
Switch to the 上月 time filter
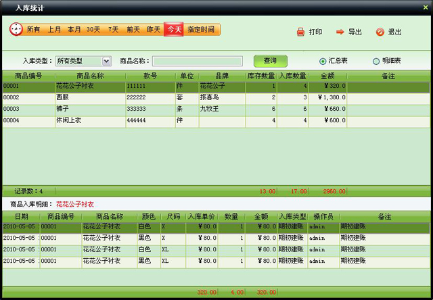click(54, 30)
